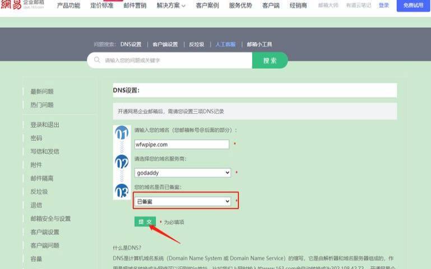Click the domain field containing wfwpipe.com
Image resolution: width=431 pixels, height=269 pixels.
tap(182, 145)
